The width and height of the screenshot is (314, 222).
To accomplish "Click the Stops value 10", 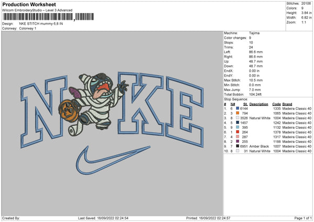I will coord(251,42).
